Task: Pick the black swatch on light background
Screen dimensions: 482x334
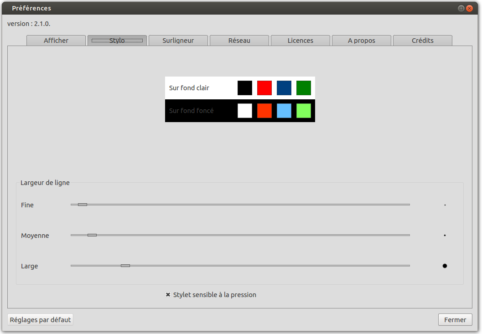Action: click(x=245, y=88)
